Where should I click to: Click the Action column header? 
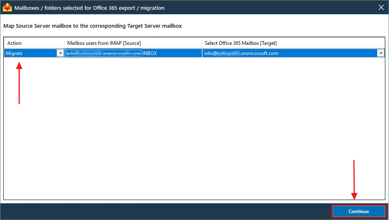point(34,43)
